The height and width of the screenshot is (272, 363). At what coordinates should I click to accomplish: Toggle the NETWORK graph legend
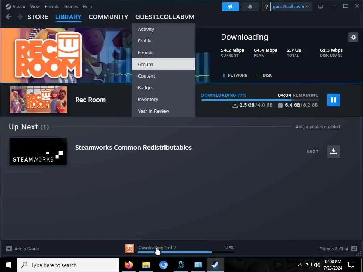(x=234, y=75)
